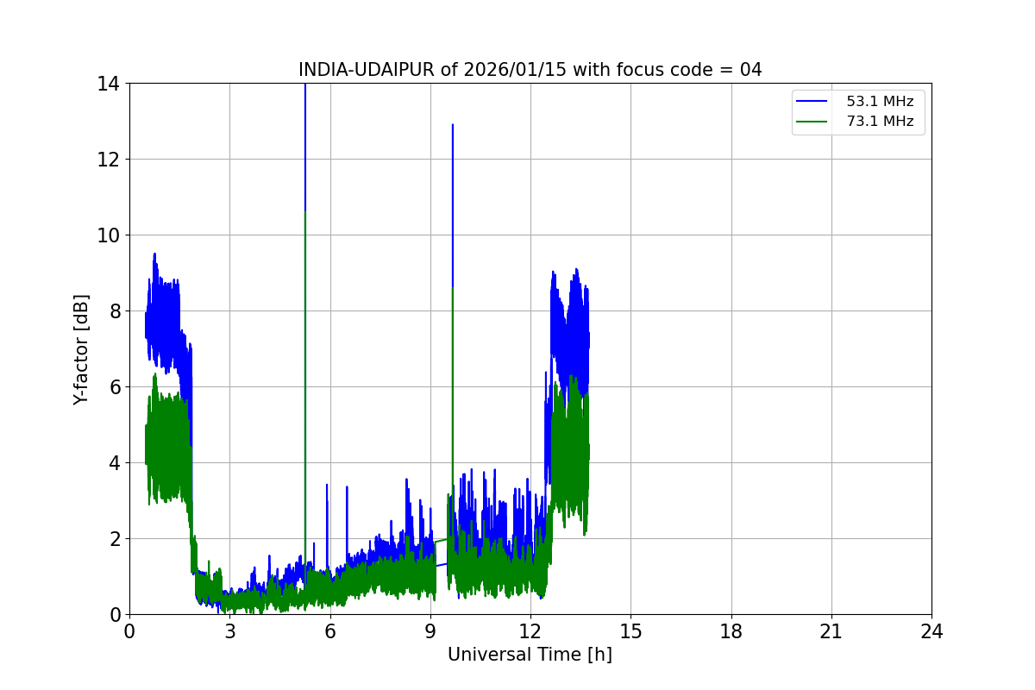
Task: Click x-axis tick label 3
Action: (229, 631)
